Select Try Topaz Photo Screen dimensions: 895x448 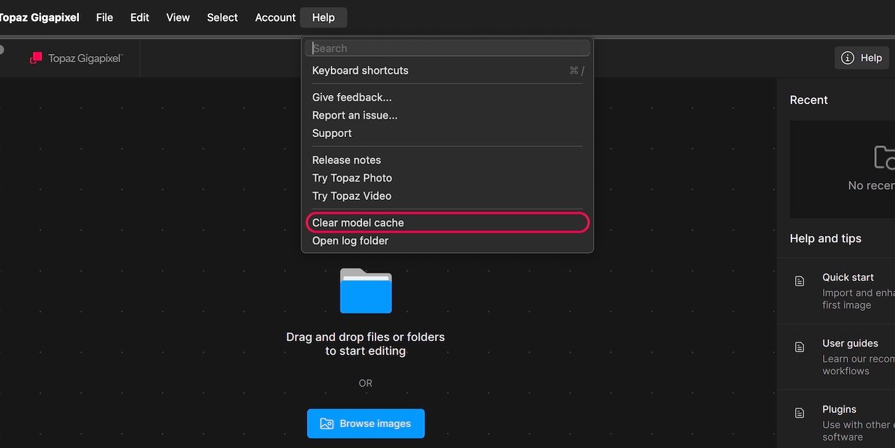tap(447, 178)
